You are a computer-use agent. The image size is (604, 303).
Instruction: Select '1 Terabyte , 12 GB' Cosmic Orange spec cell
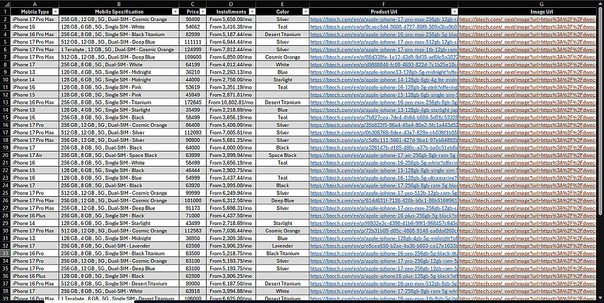[x=119, y=49]
